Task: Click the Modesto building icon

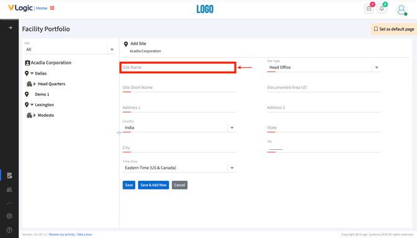Action: click(x=29, y=116)
